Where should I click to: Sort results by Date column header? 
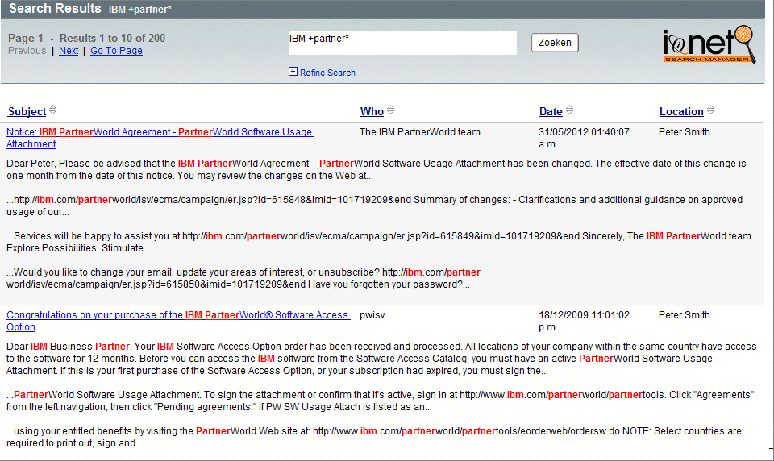coord(551,111)
